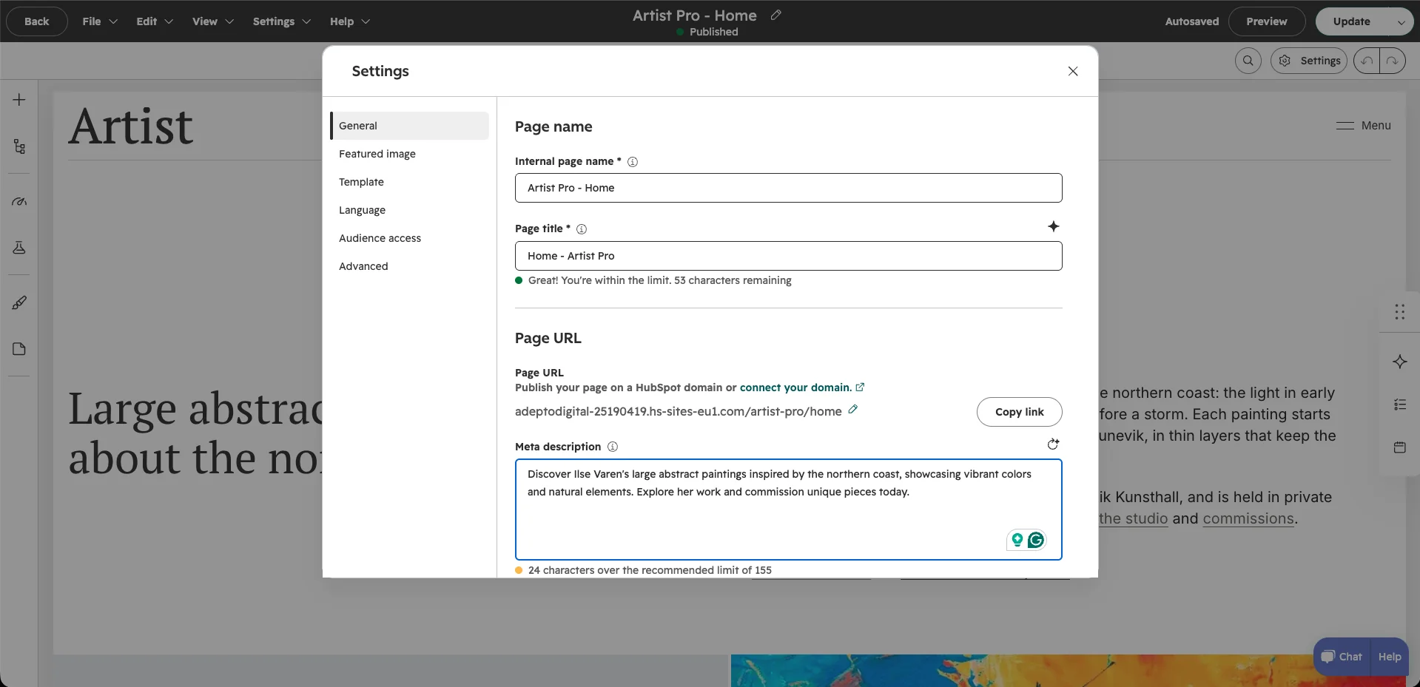Viewport: 1420px width, 687px height.
Task: Edit page URL with the pencil icon
Action: click(x=853, y=410)
